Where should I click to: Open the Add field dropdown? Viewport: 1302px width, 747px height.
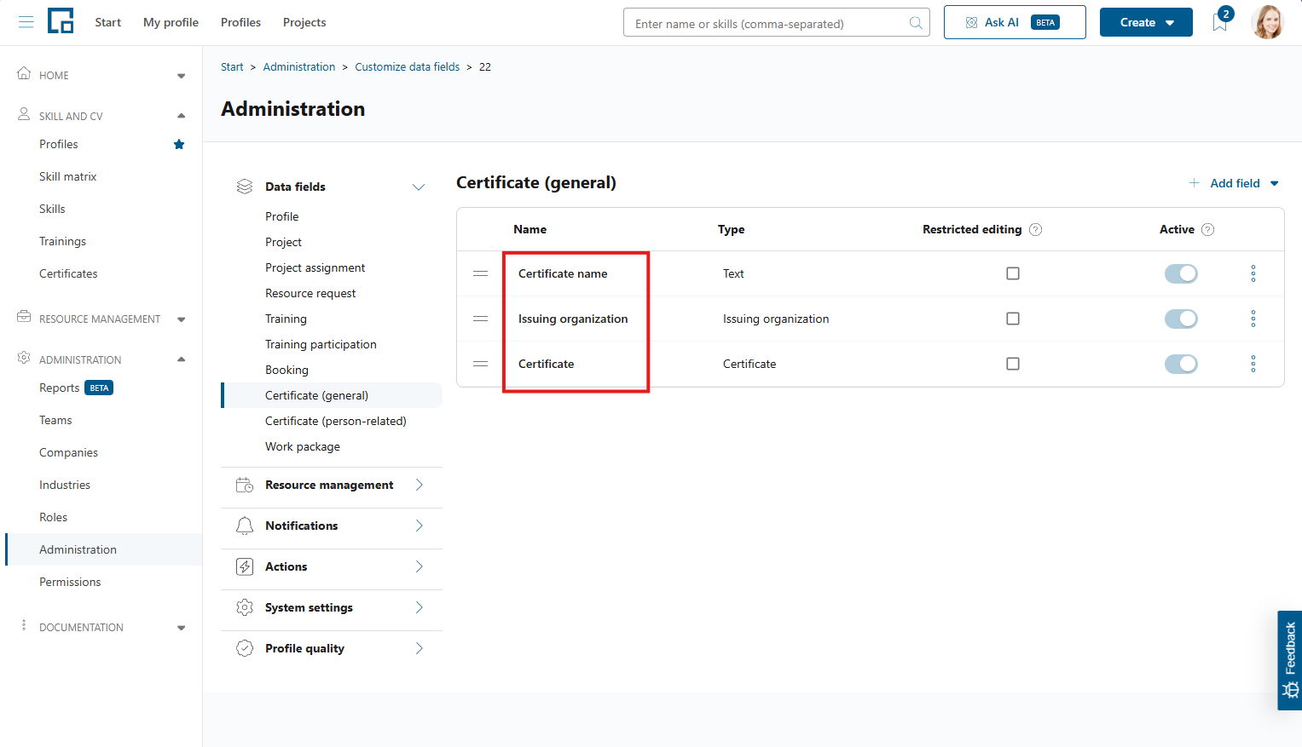pos(1234,183)
